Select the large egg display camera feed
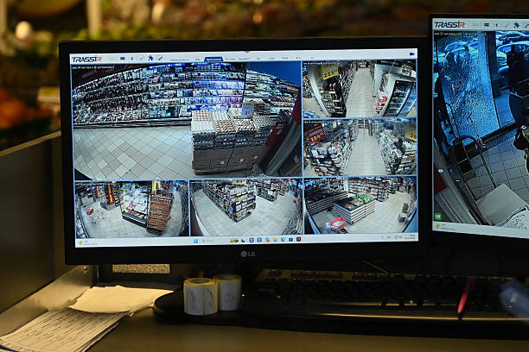The width and height of the screenshot is (529, 352). pyautogui.click(x=187, y=121)
